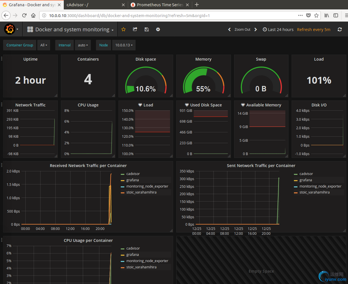Click the refresh dashboard icon
Screen dimensions: 348x284
click(339, 29)
